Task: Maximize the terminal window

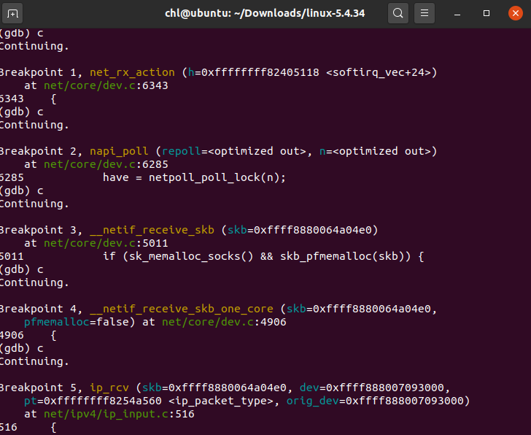Action: 487,14
